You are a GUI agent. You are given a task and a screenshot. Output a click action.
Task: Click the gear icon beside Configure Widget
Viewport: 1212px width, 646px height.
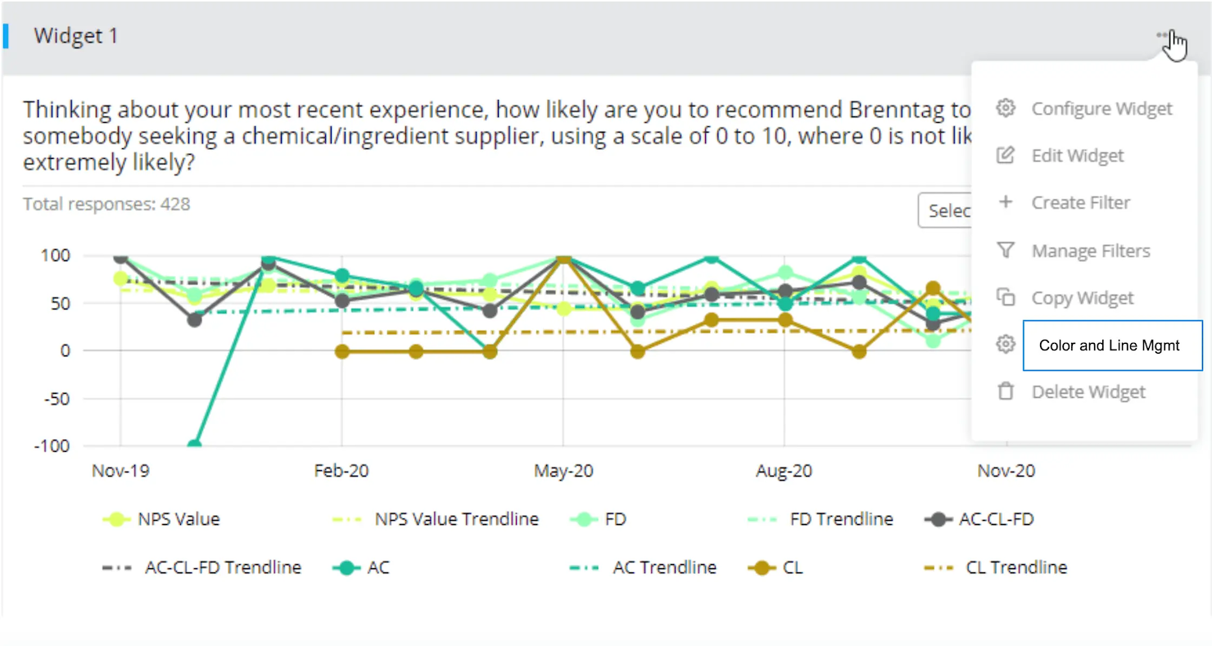point(1006,108)
